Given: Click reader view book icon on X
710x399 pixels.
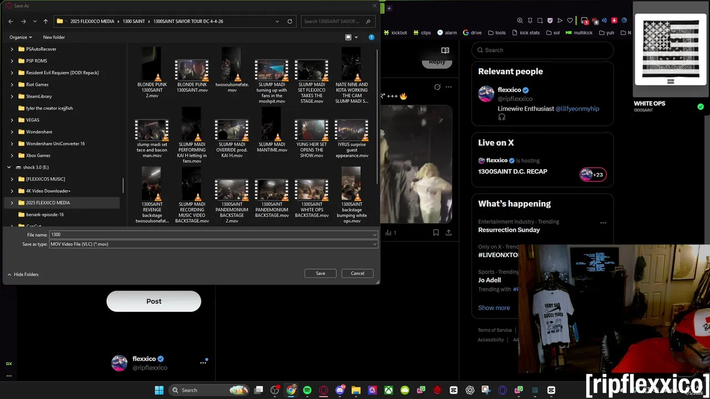Looking at the screenshot, I should (x=445, y=50).
